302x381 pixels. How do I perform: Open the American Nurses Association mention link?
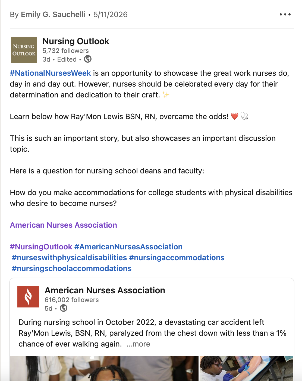[64, 225]
